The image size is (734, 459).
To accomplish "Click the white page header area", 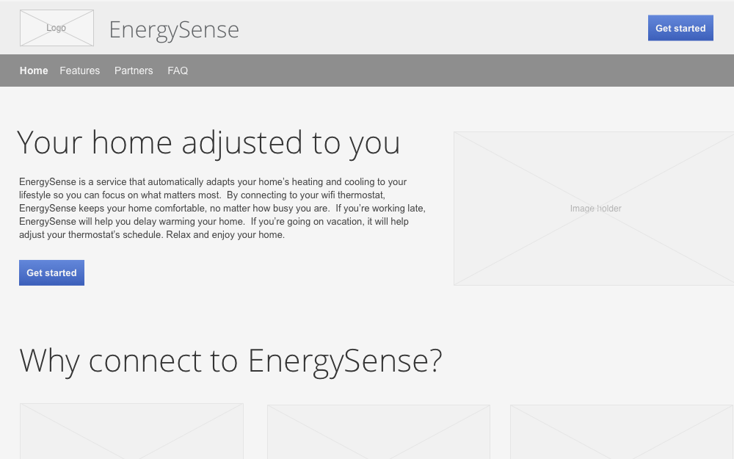I will coord(440,27).
